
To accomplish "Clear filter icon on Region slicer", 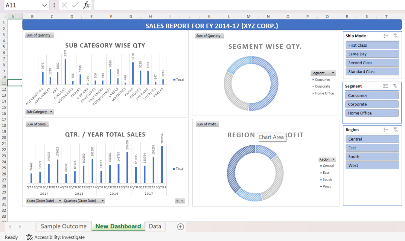I will click(395, 130).
